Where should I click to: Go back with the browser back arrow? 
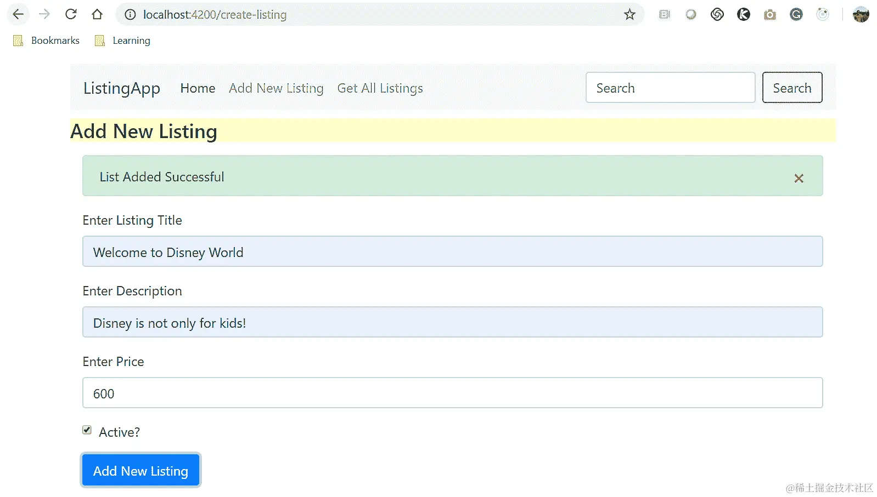point(18,14)
